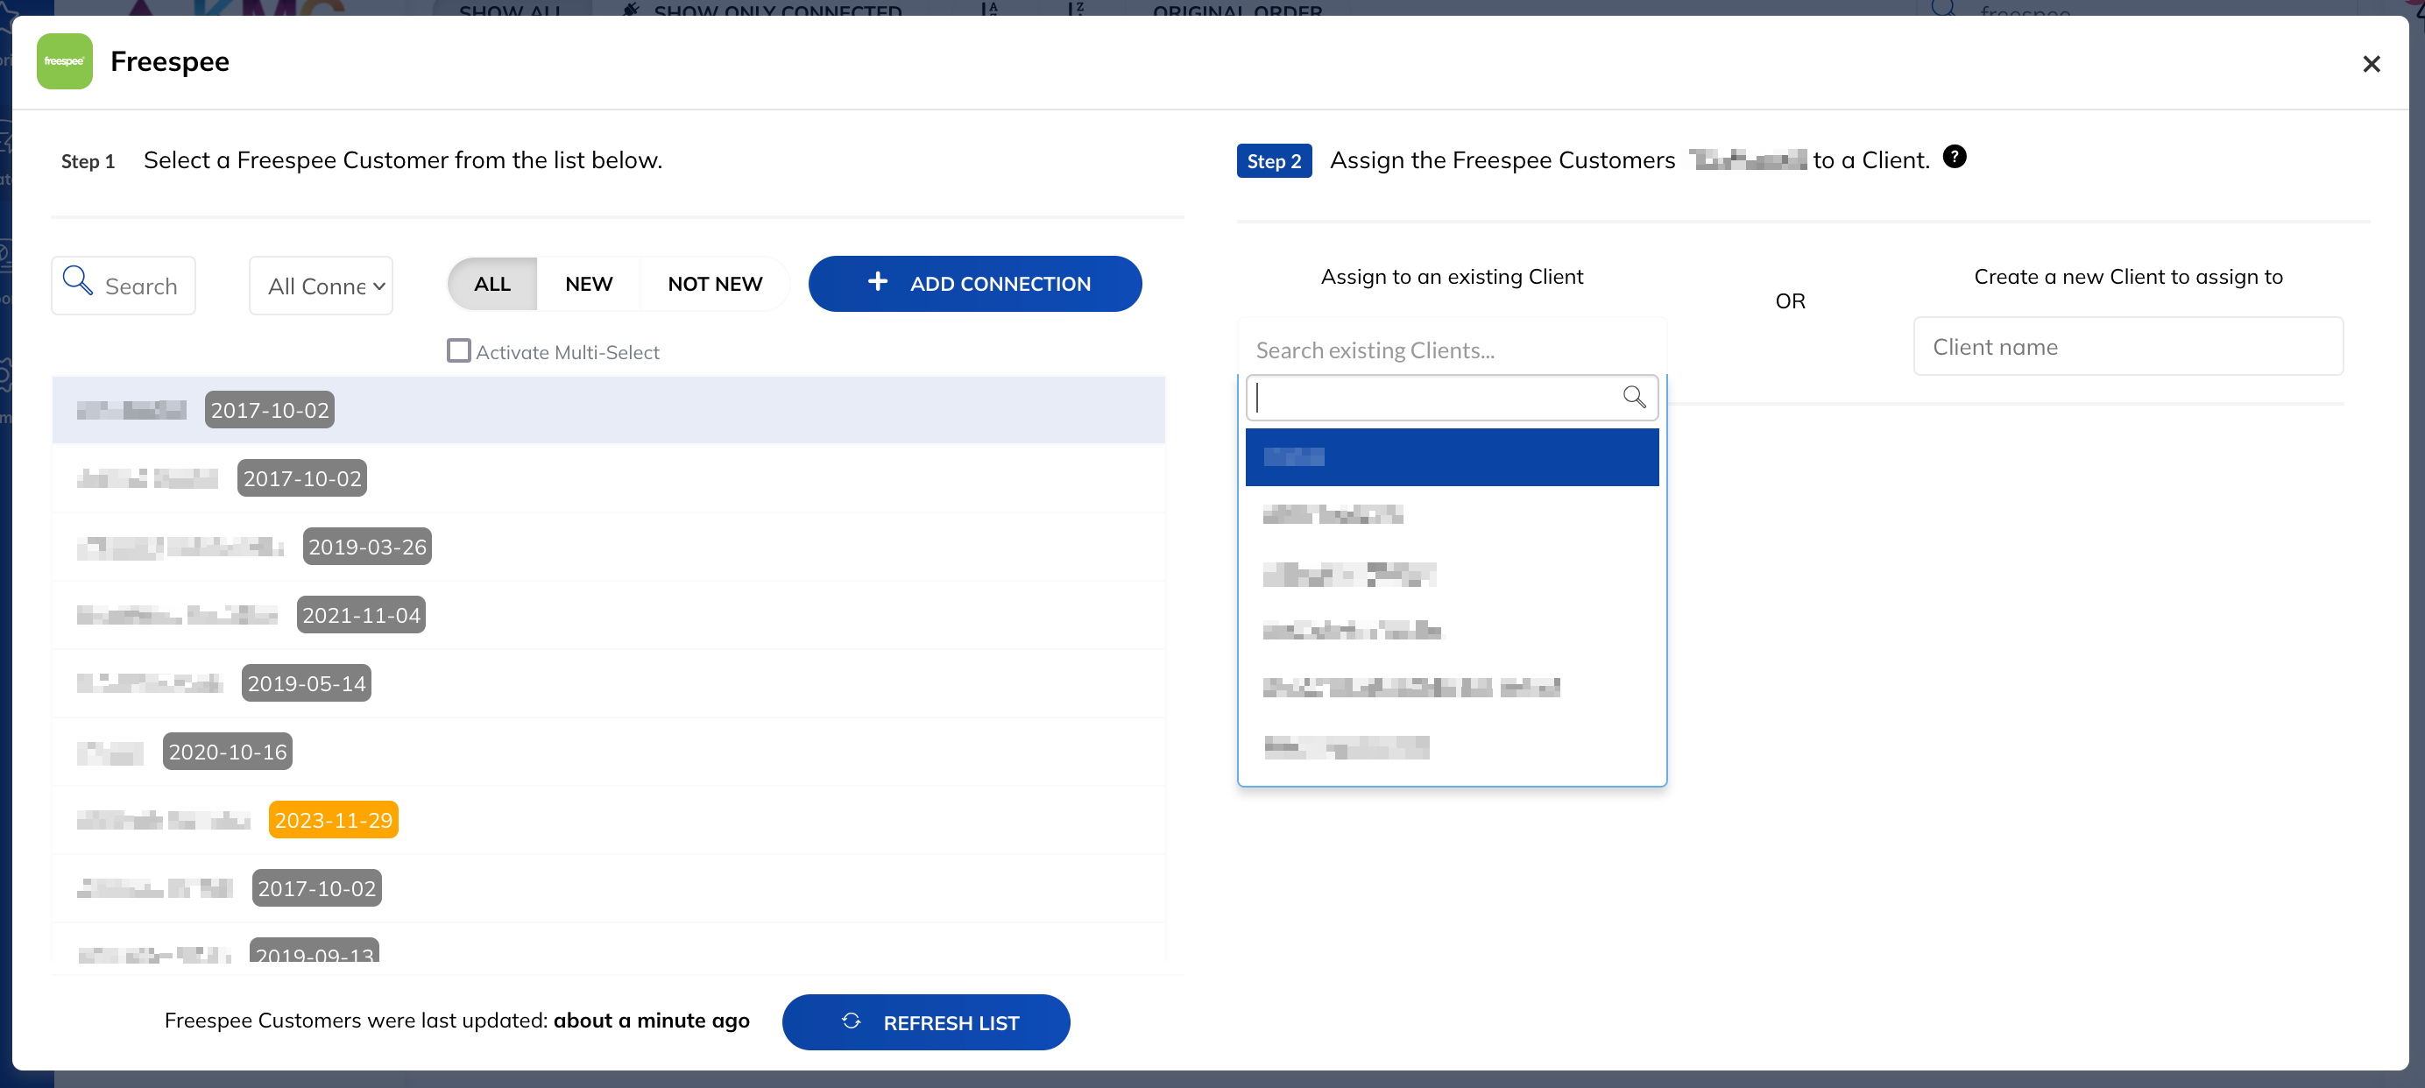2425x1088 pixels.
Task: Open the All Connections dropdown
Action: [321, 286]
